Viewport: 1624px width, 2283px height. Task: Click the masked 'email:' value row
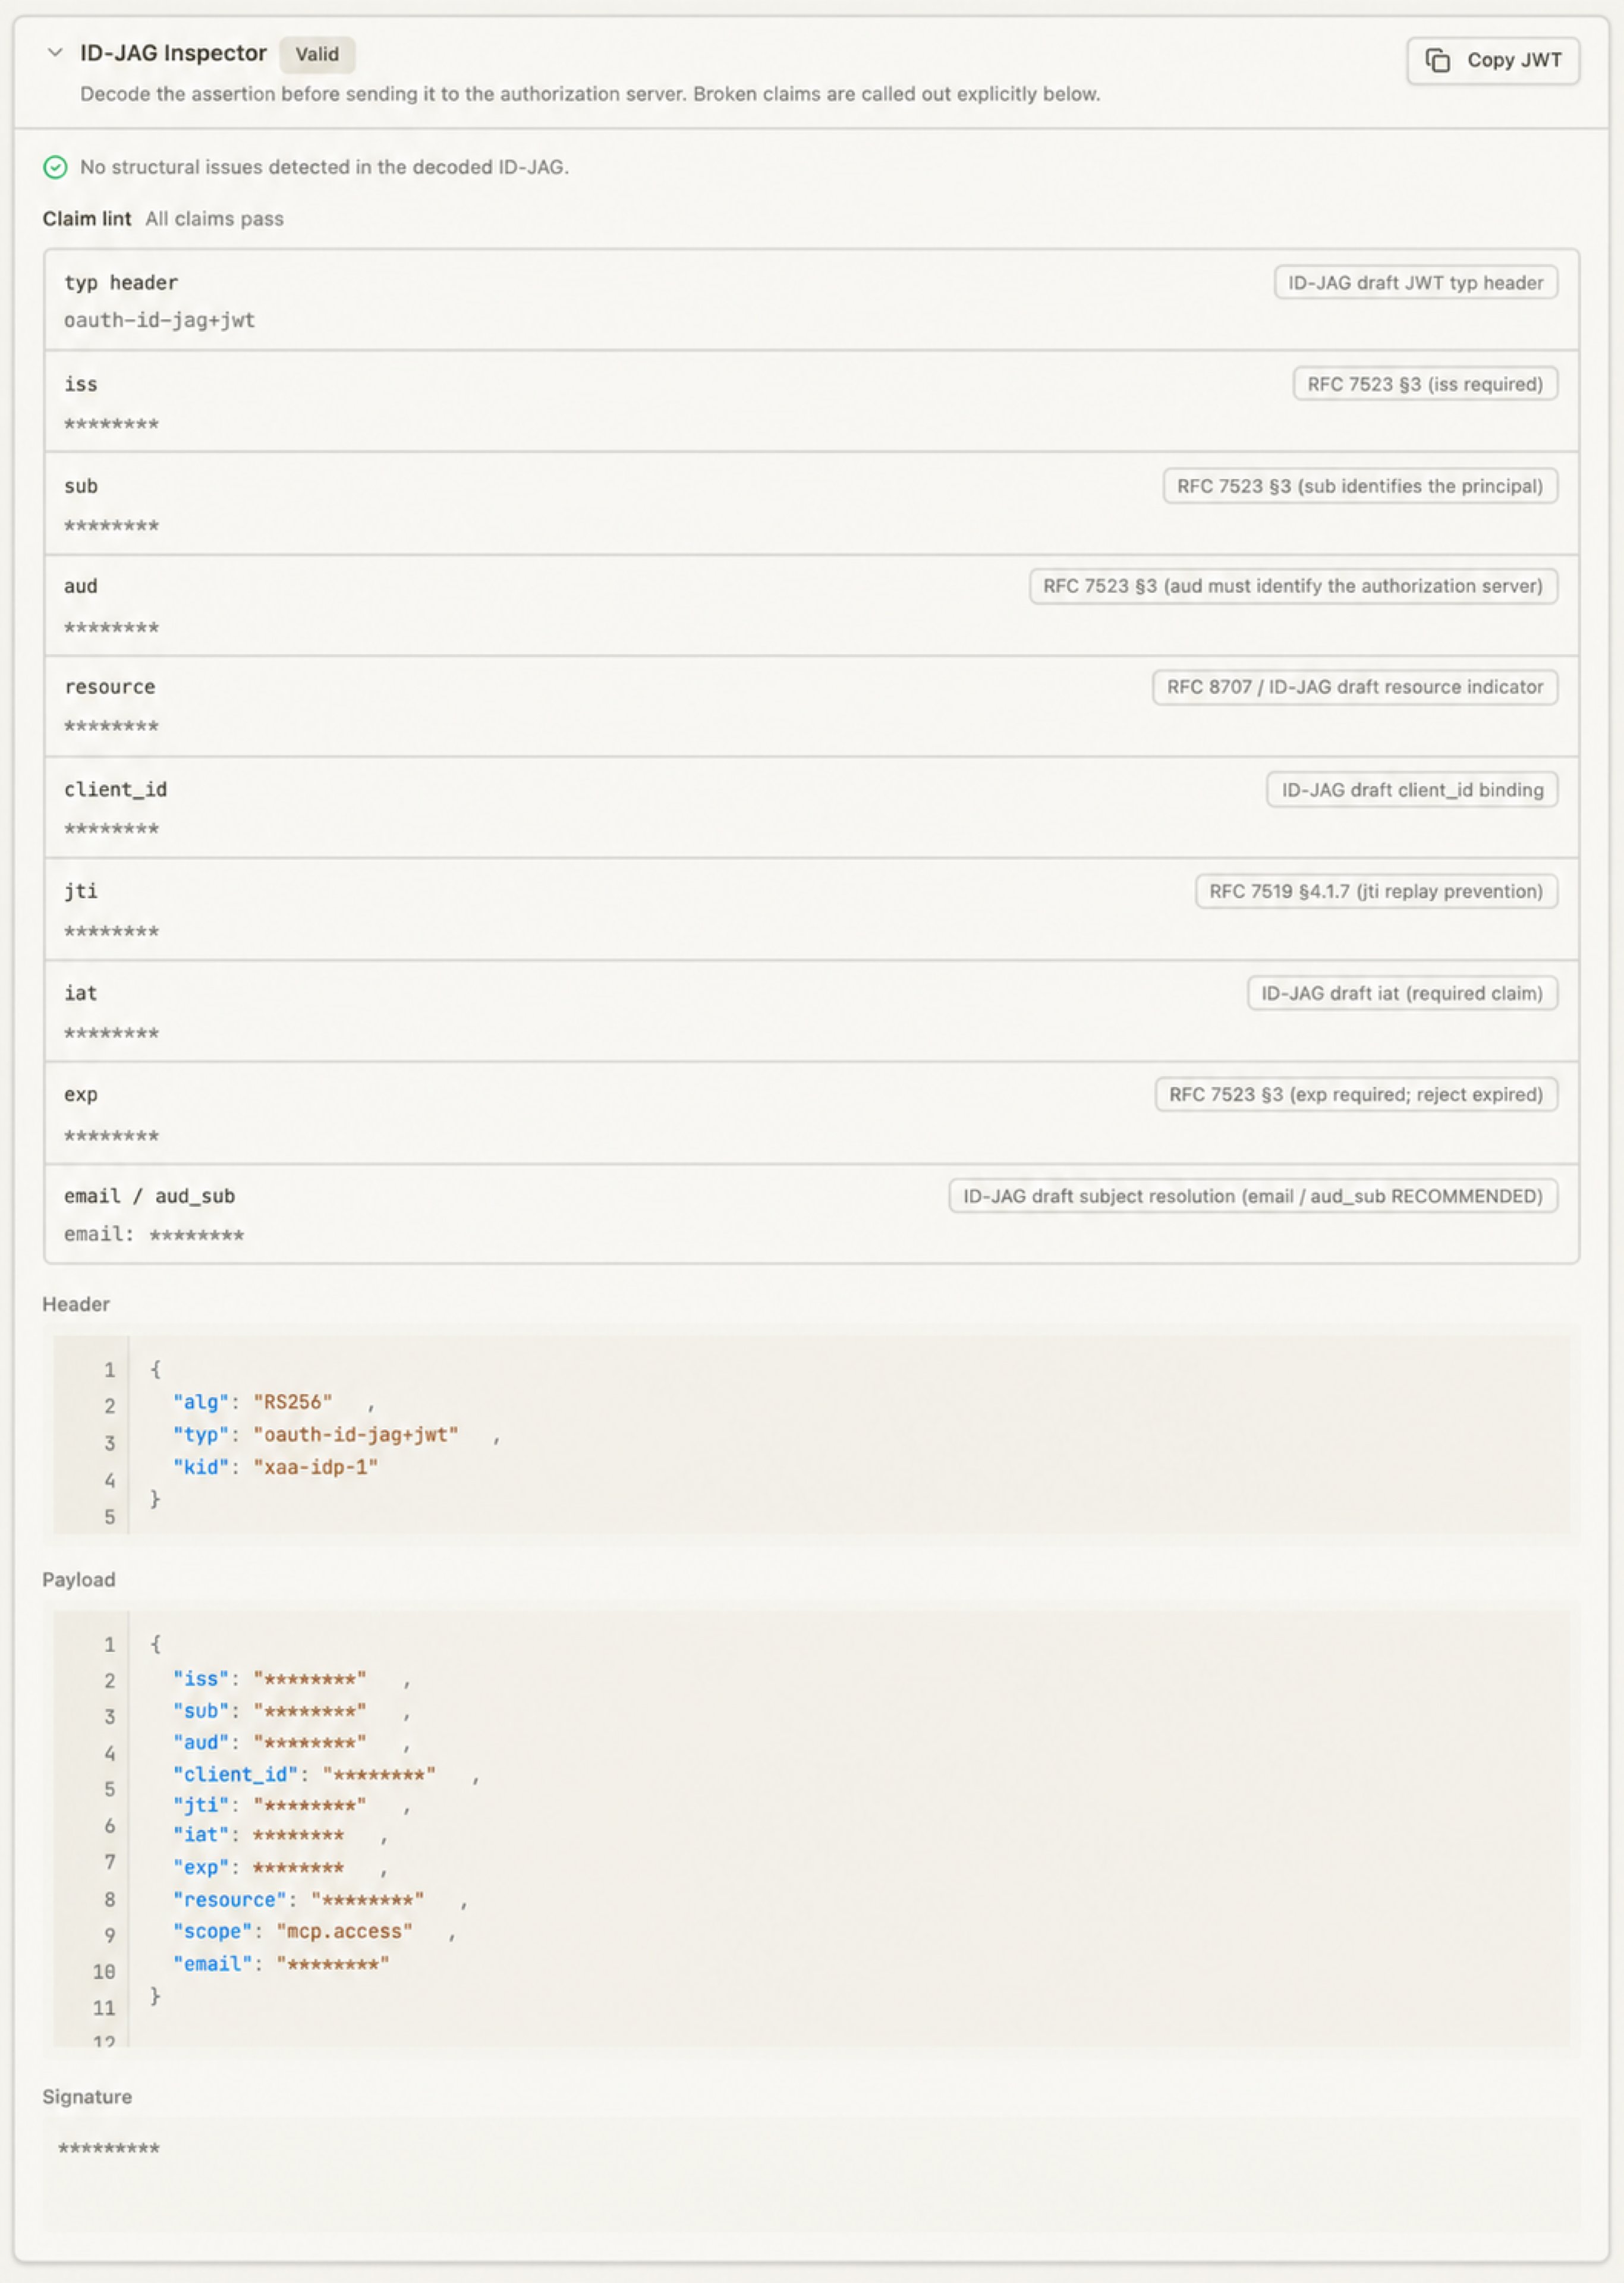pyautogui.click(x=154, y=1234)
